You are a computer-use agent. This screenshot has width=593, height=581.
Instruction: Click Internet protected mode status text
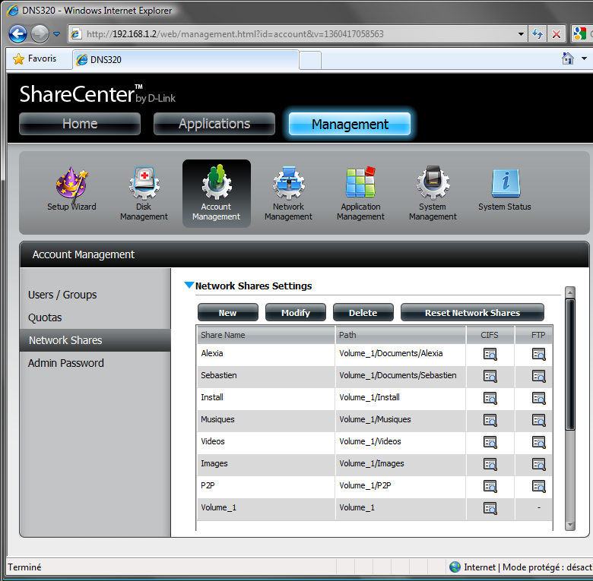click(x=528, y=567)
